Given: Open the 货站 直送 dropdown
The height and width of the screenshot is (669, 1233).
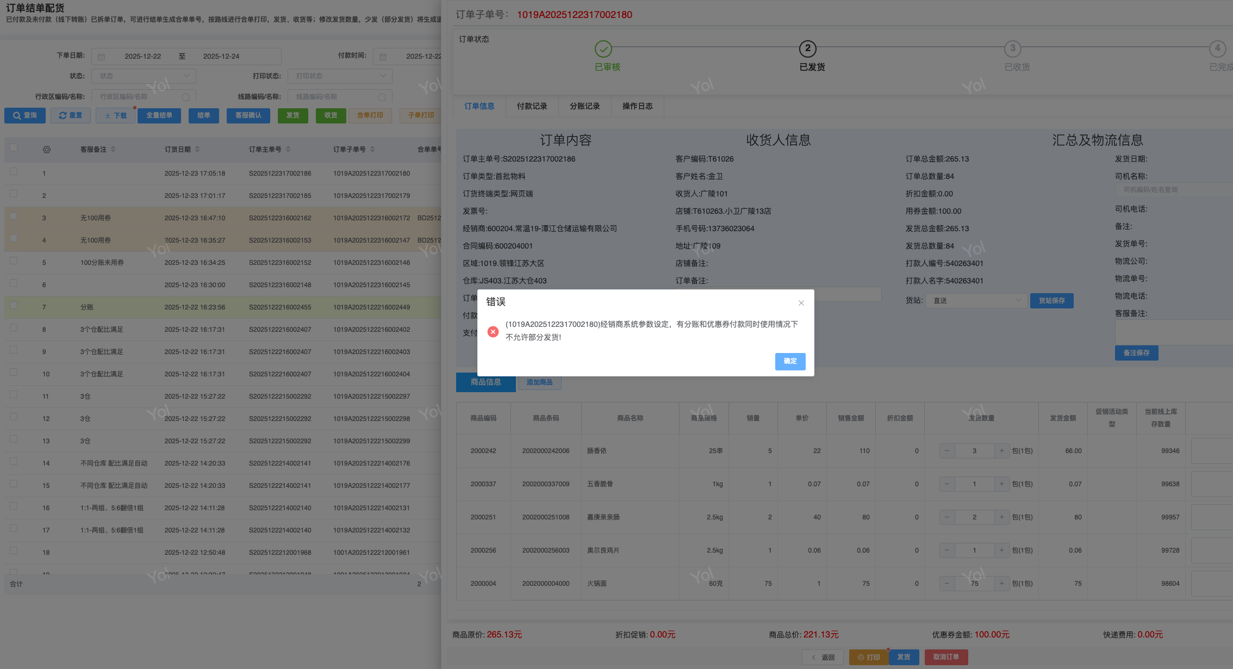Looking at the screenshot, I should tap(976, 301).
